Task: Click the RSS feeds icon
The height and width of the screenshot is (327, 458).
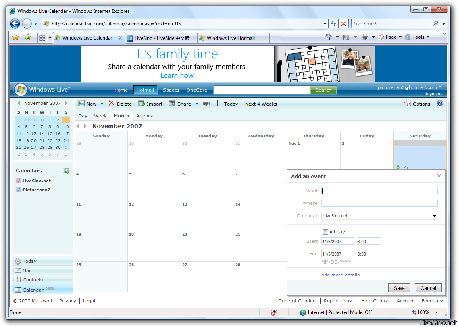Action: 346,37
